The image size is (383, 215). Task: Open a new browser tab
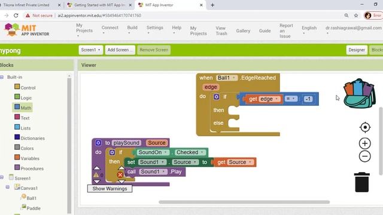click(x=212, y=5)
